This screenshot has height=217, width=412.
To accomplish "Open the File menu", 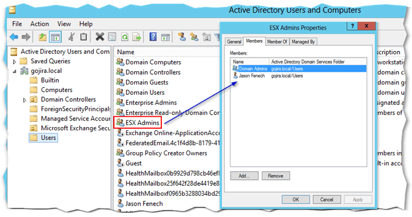I will (17, 24).
